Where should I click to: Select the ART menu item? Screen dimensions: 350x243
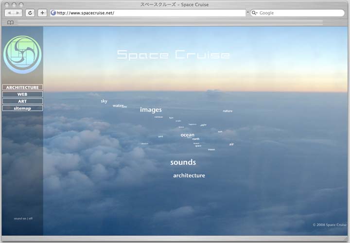(x=22, y=101)
